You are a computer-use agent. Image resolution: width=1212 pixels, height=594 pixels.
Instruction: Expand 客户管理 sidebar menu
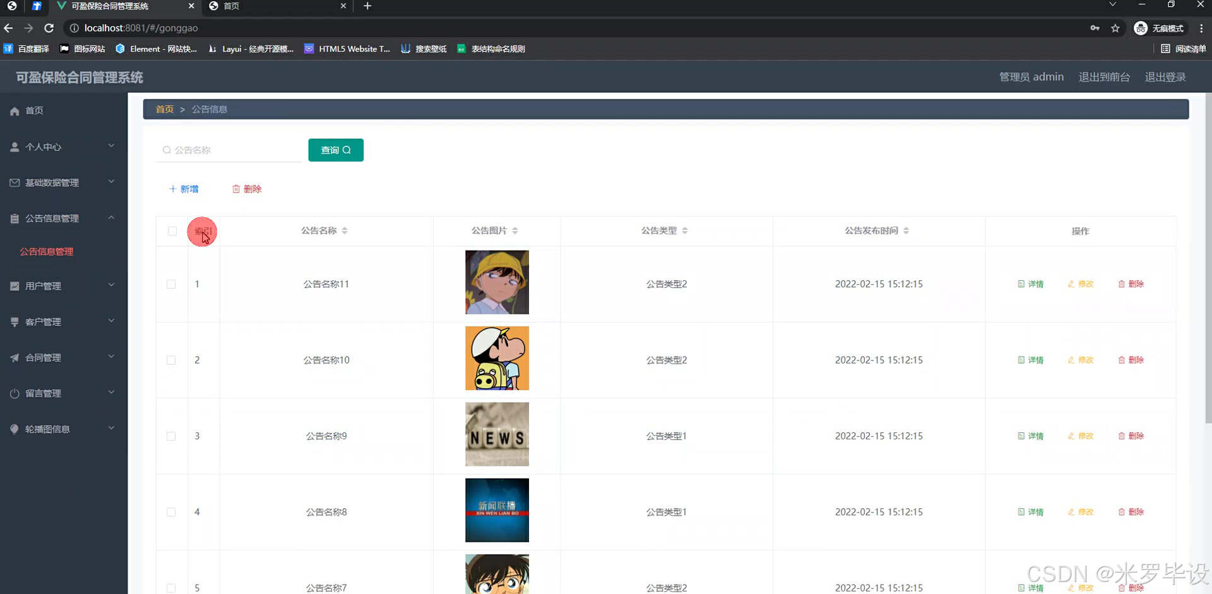click(63, 322)
